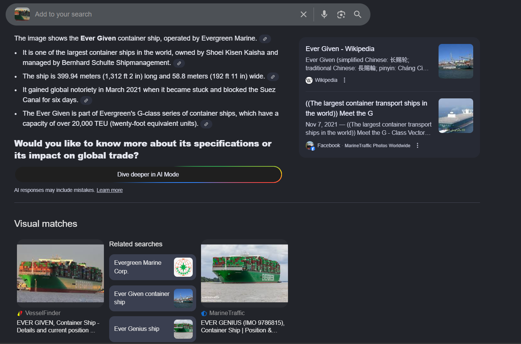Open source link icon after Suez Canal bullet
This screenshot has width=521, height=344.
tap(86, 101)
